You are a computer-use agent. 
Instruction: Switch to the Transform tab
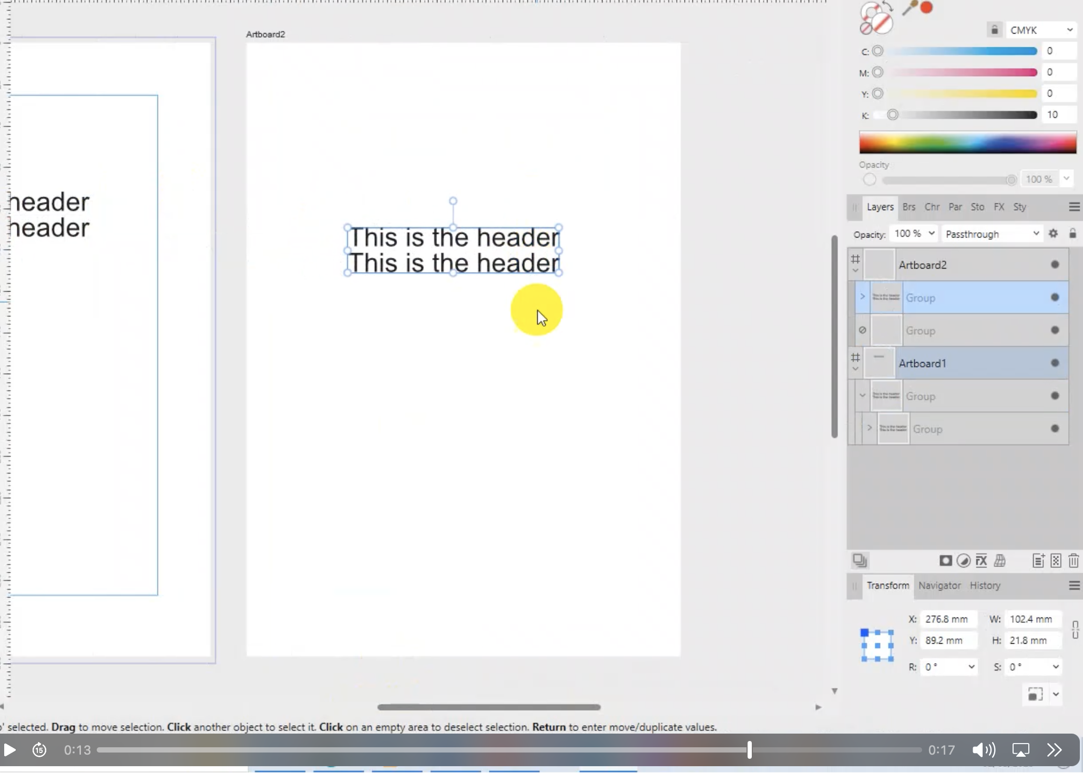887,585
